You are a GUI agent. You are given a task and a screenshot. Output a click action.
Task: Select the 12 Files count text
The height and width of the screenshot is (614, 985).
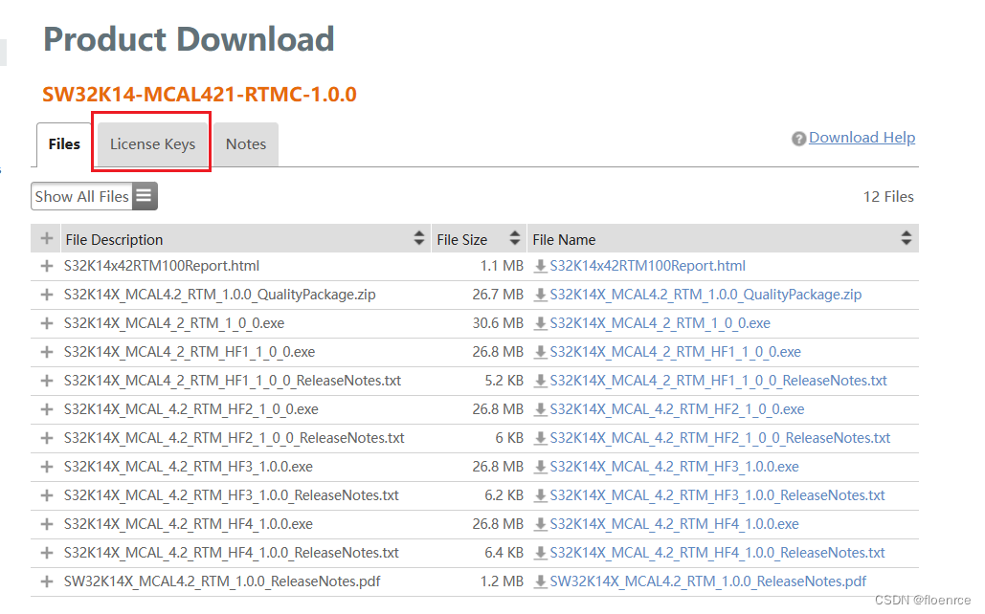[x=888, y=196]
